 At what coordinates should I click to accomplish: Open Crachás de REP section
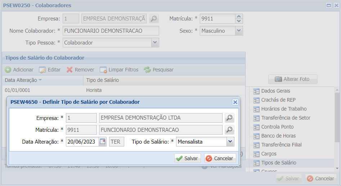coord(278,100)
